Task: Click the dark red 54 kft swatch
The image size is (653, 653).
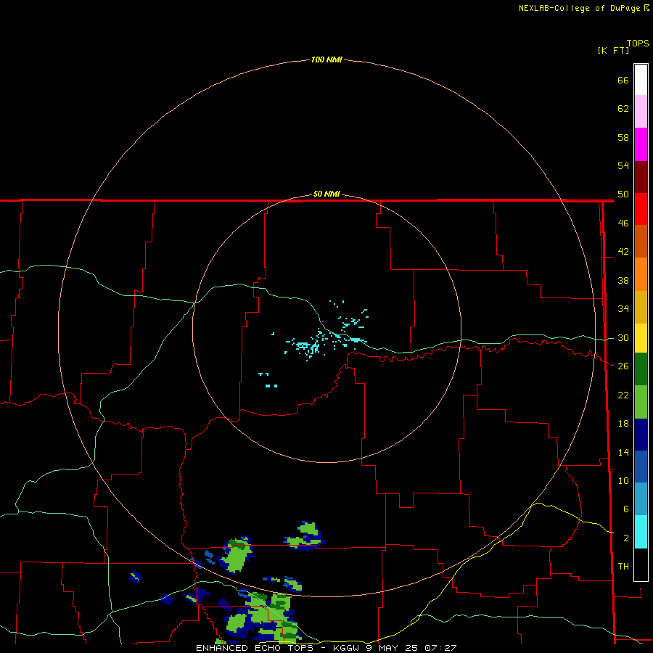Action: coord(641,177)
